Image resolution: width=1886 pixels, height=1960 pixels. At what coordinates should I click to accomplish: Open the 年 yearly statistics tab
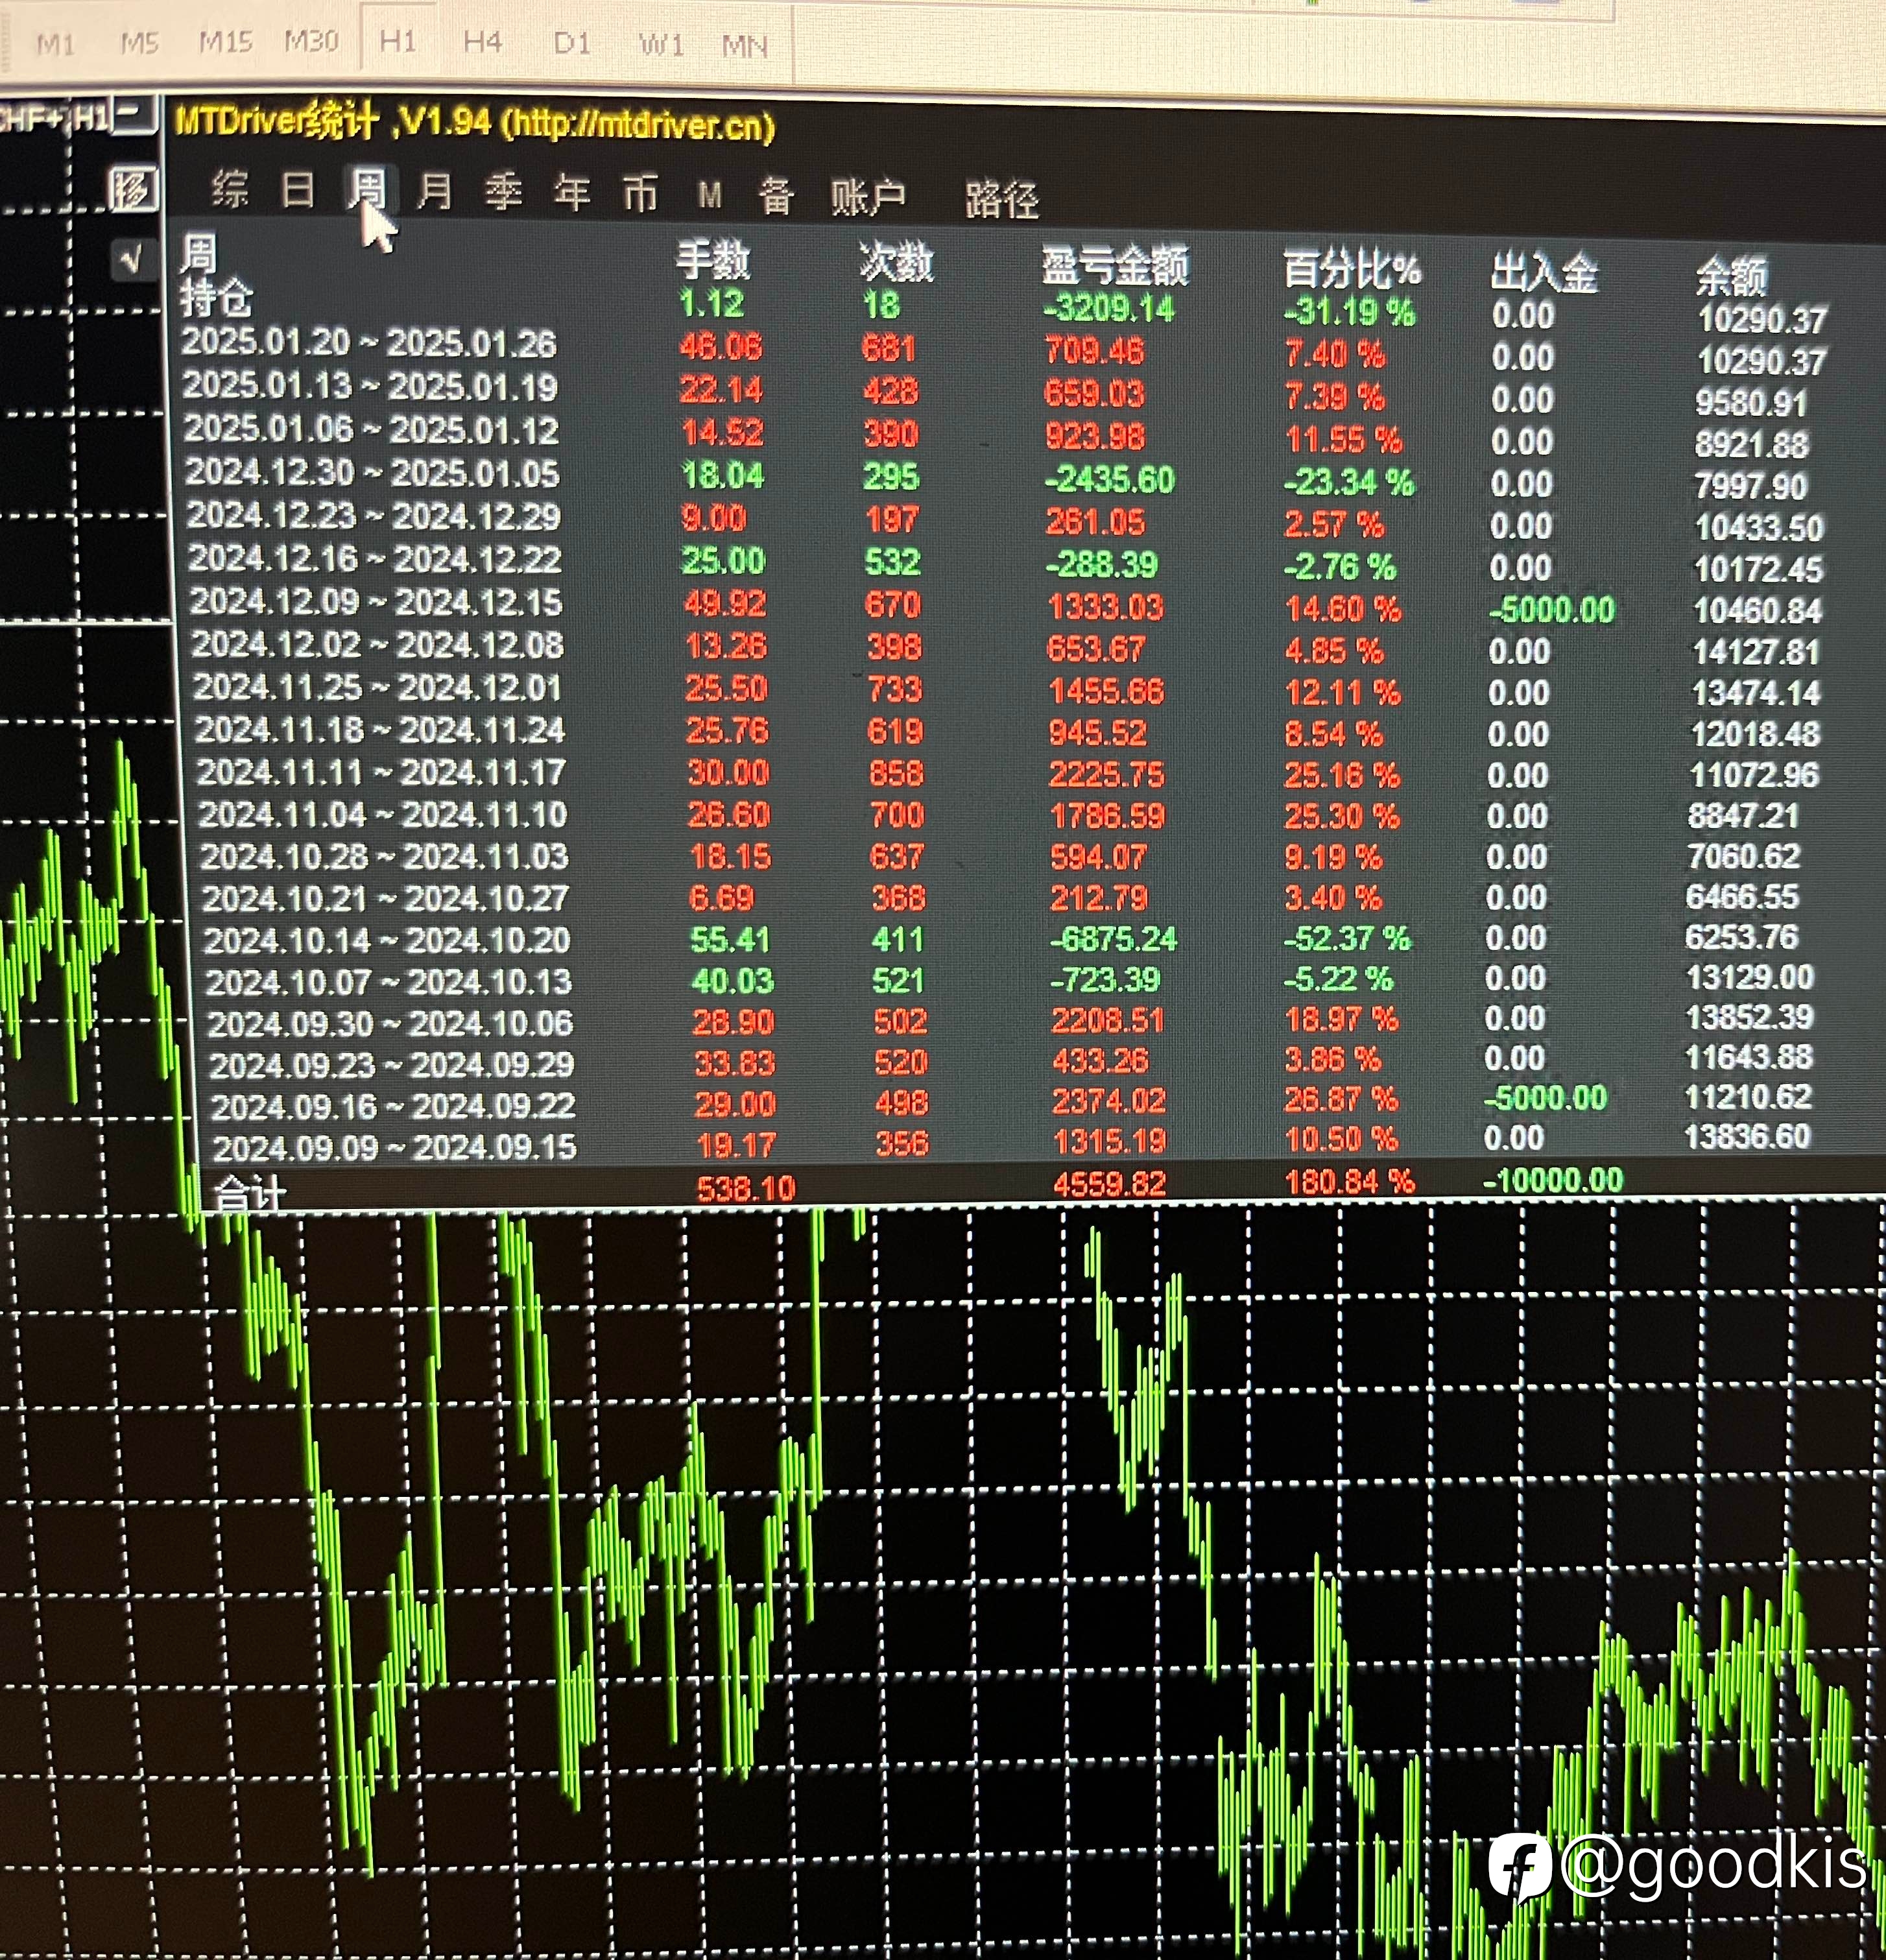click(572, 193)
